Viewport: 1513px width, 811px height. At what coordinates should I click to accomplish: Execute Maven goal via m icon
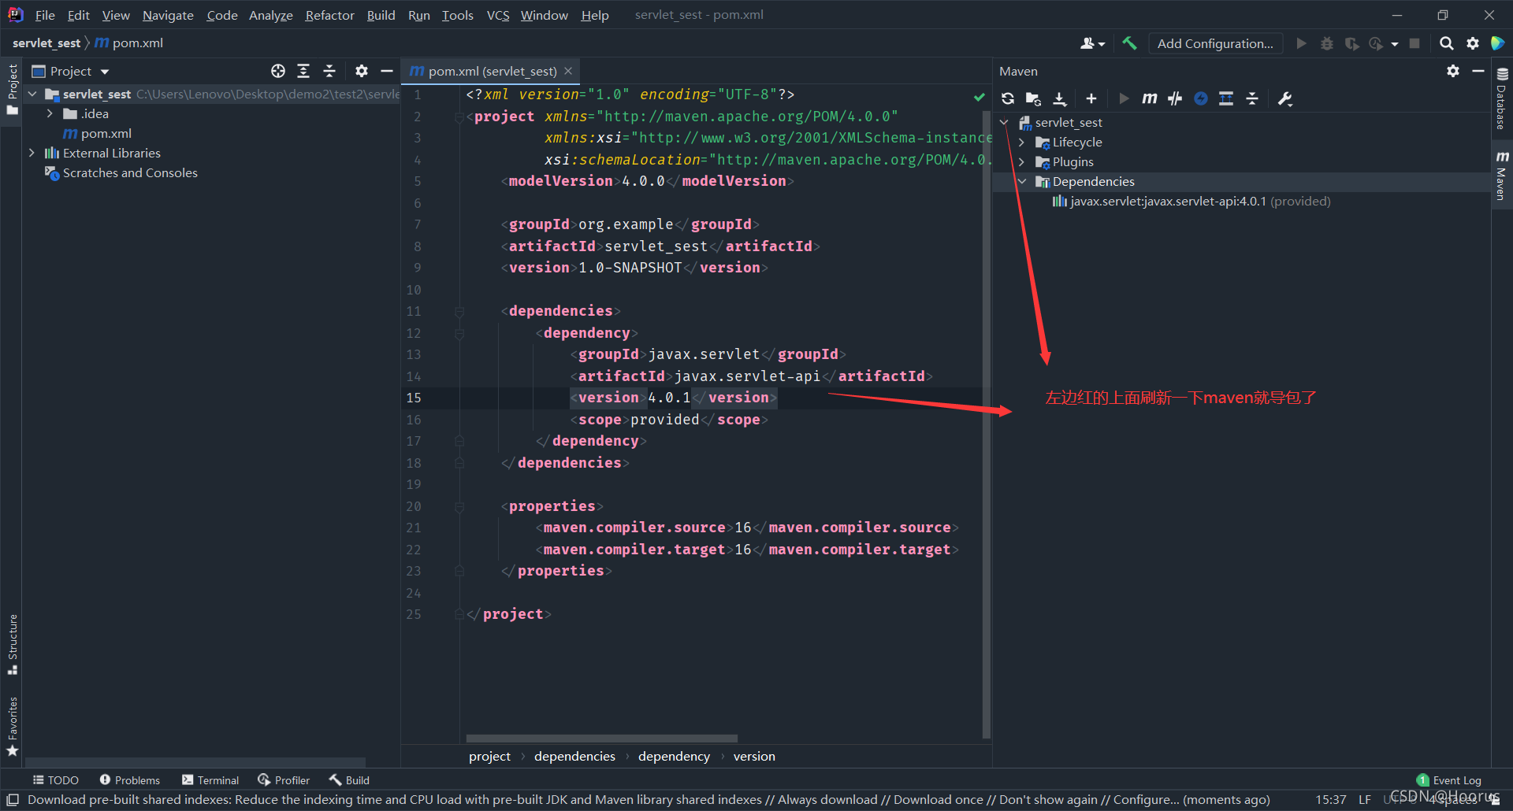click(x=1150, y=98)
